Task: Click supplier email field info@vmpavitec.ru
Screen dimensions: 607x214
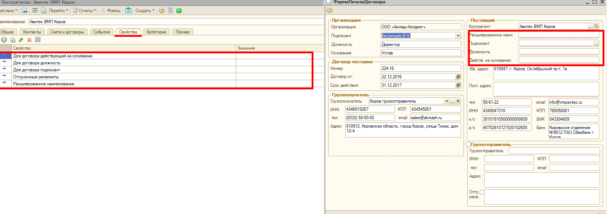Action: pyautogui.click(x=573, y=102)
